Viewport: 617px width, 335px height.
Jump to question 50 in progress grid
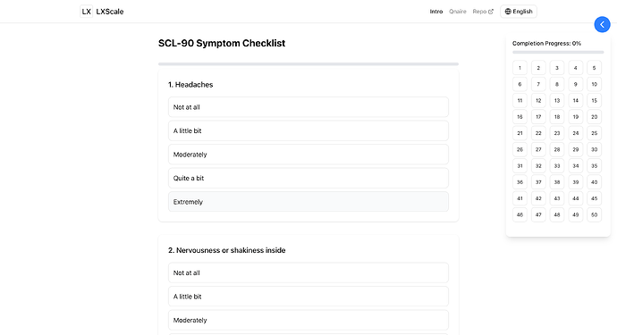(x=594, y=214)
